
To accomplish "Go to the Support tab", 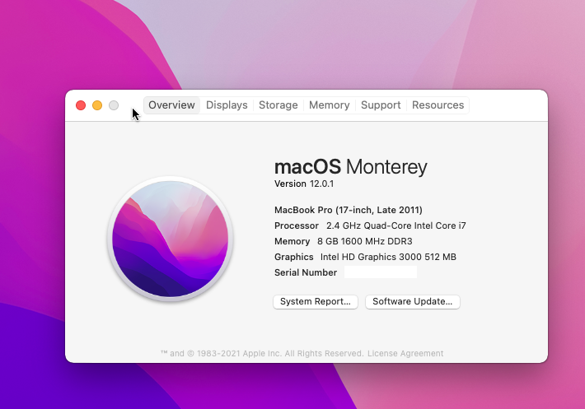I will click(381, 105).
